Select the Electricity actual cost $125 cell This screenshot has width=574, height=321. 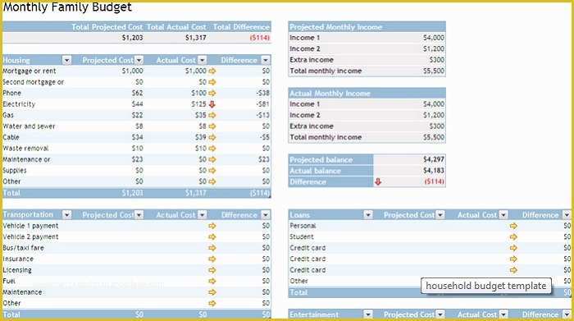click(198, 104)
